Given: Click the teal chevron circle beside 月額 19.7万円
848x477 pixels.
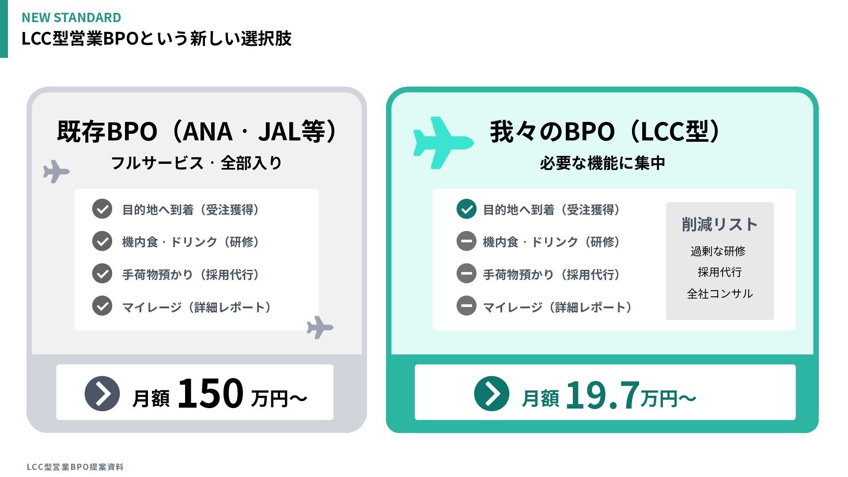Looking at the screenshot, I should coord(491,394).
